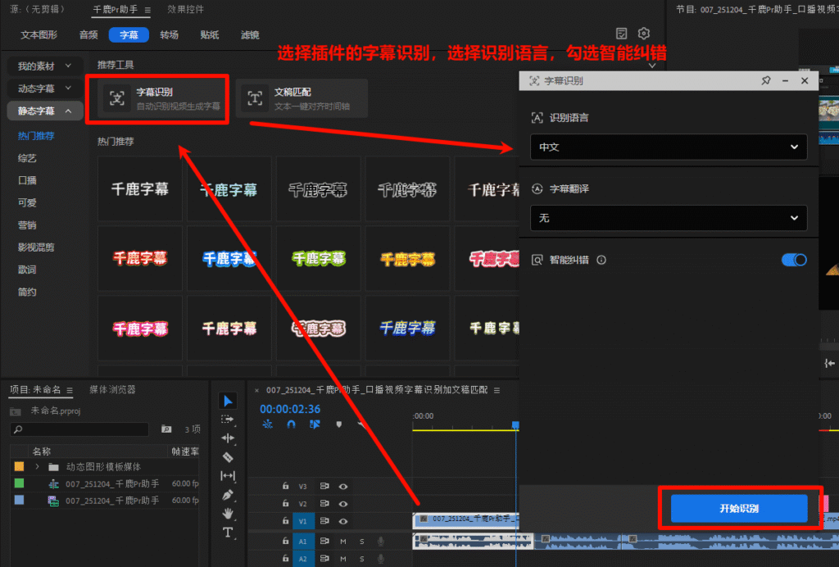Disable the 智能纠错 smart correction toggle
839x567 pixels.
pyautogui.click(x=793, y=260)
